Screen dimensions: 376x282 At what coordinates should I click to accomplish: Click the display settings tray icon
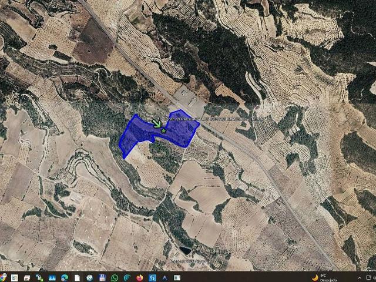[368, 278]
